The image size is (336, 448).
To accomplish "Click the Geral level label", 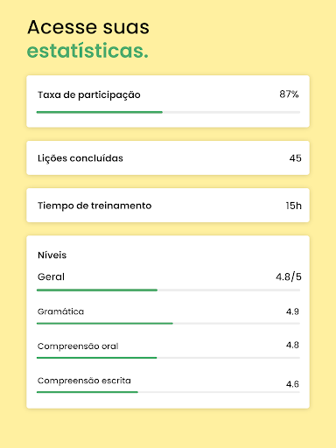I will click(x=51, y=276).
